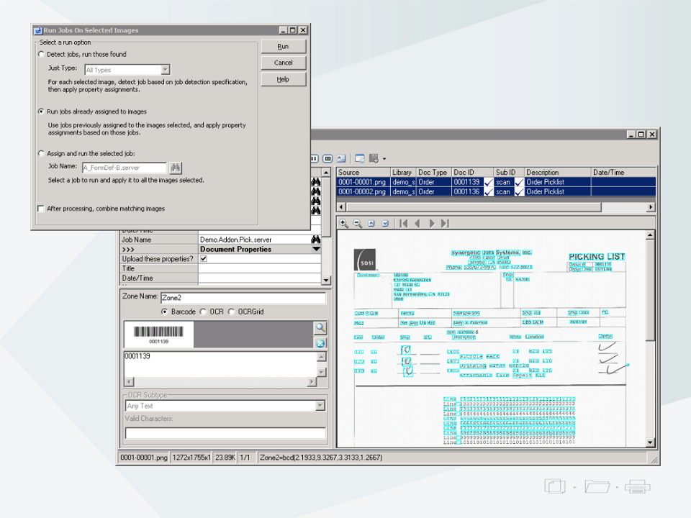
Task: Click the window preview toolbar icon
Action: (360, 158)
